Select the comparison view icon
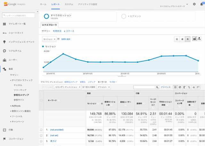The width and height of the screenshot is (205, 146). (189, 87)
